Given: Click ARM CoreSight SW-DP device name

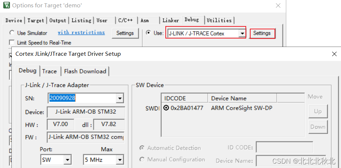Looking at the screenshot, I should click(242, 108).
